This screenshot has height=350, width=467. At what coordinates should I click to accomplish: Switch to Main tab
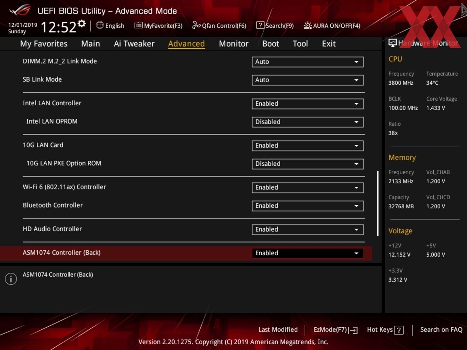click(91, 44)
